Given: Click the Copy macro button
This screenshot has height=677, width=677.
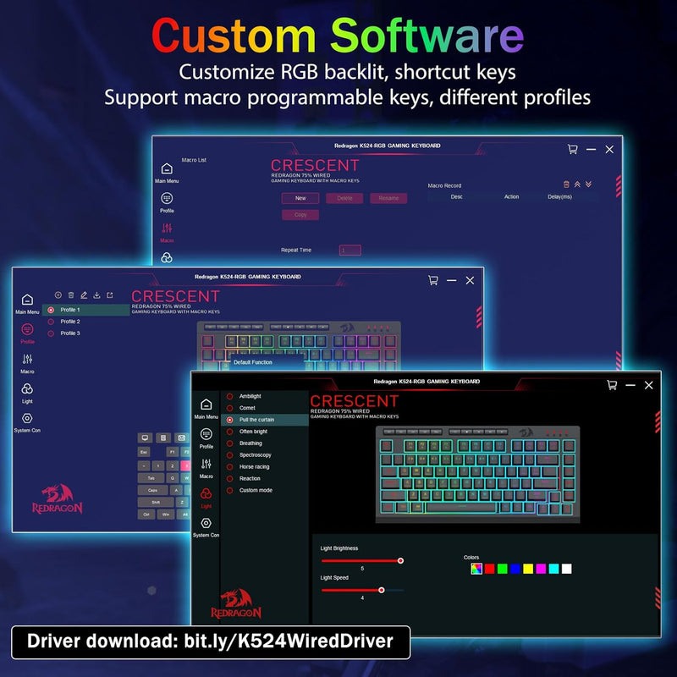Looking at the screenshot, I should point(300,215).
